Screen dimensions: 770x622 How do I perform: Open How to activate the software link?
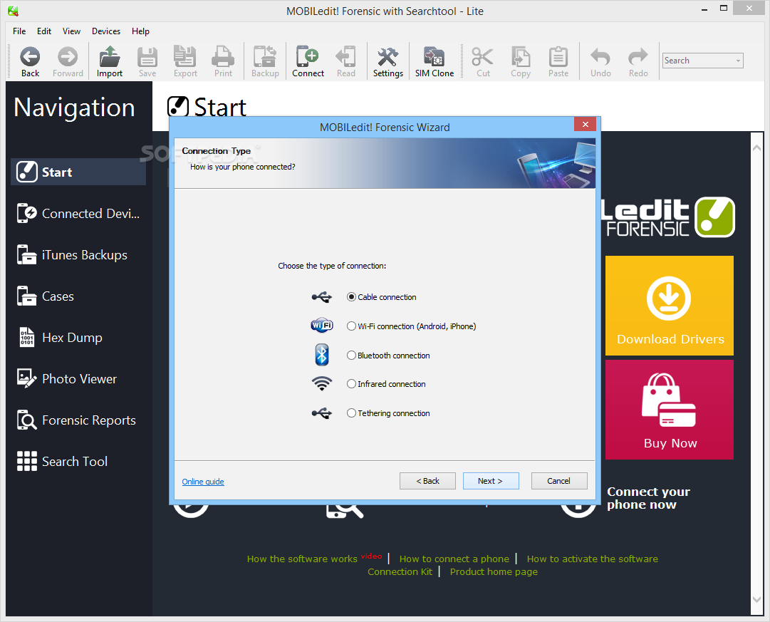[592, 559]
